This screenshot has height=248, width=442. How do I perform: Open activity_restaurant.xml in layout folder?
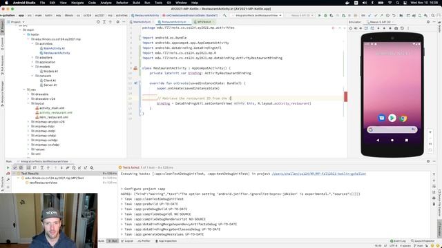tap(54, 112)
